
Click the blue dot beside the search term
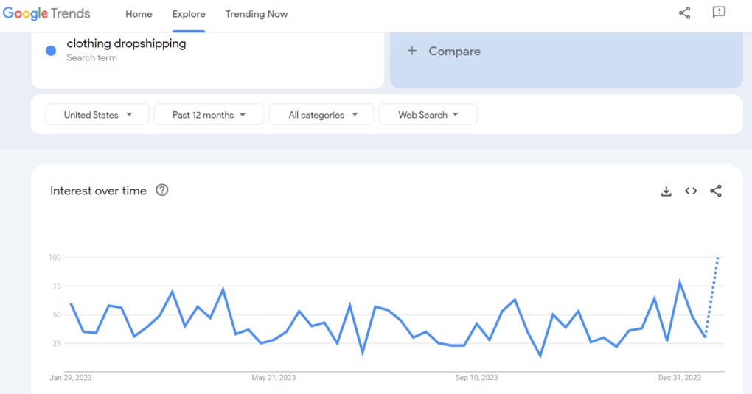point(51,51)
